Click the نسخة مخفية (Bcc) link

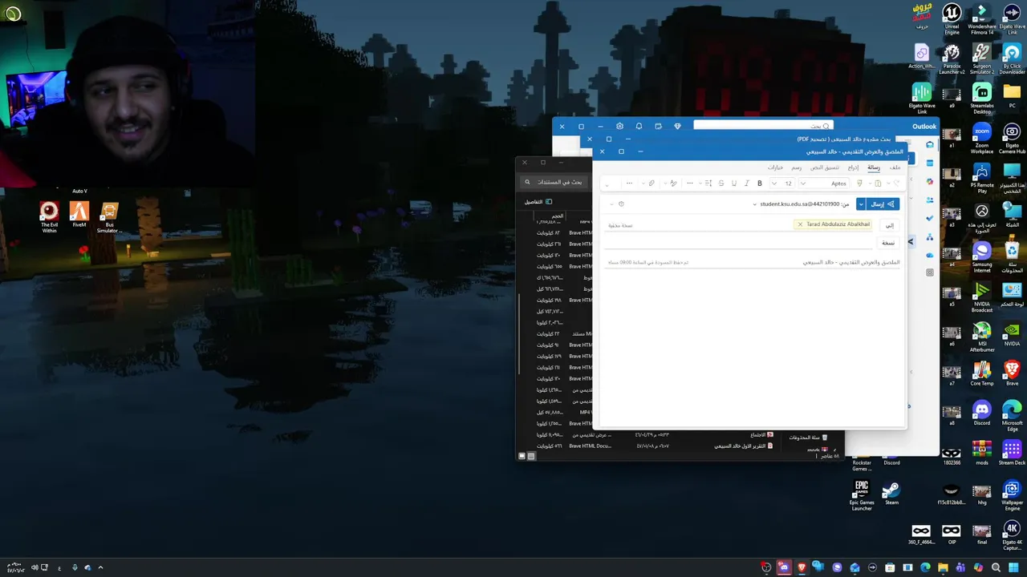coord(620,225)
